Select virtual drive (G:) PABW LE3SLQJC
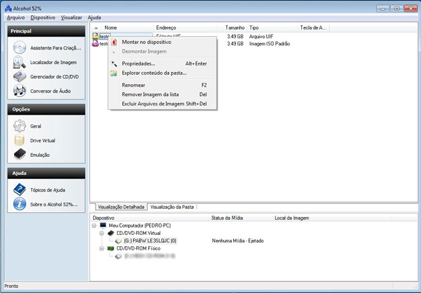Screen dimensions: 421x293 pos(150,241)
